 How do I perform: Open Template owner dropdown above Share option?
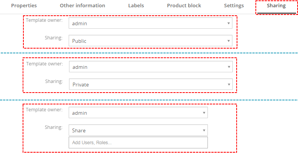(x=138, y=113)
